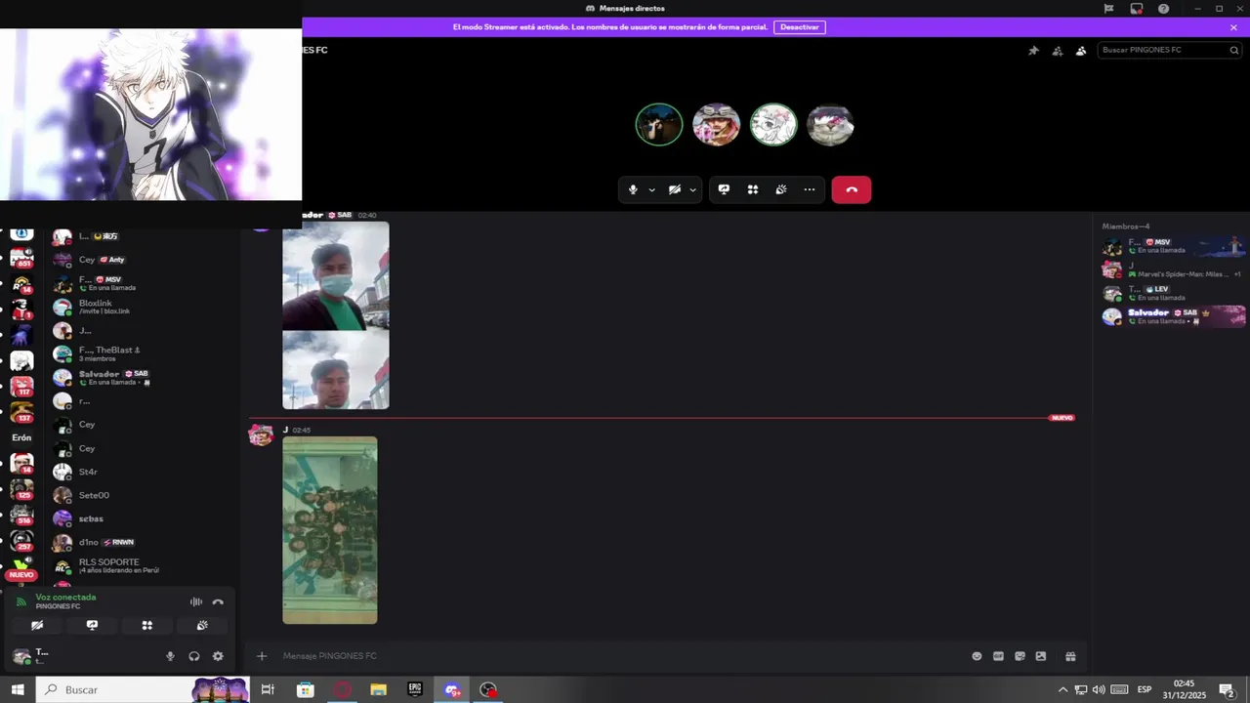This screenshot has height=703, width=1250.
Task: Open the sticker picker
Action: pyautogui.click(x=1020, y=656)
